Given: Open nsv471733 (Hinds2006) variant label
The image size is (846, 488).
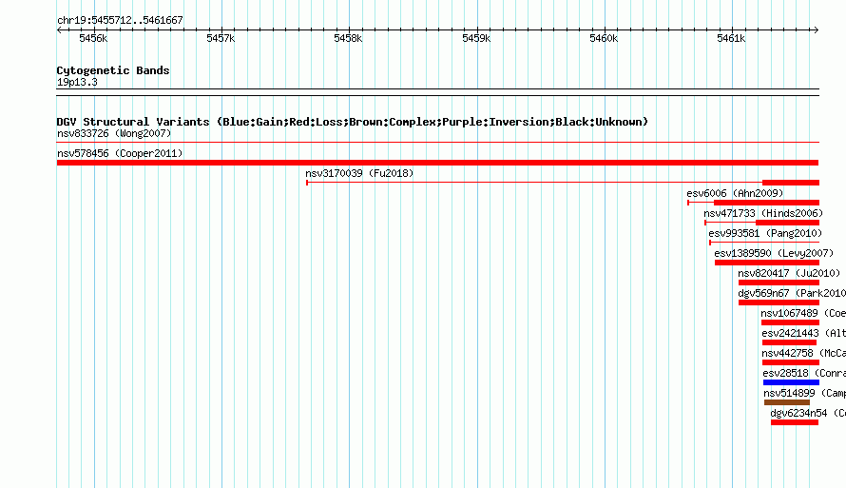Looking at the screenshot, I should coord(763,213).
